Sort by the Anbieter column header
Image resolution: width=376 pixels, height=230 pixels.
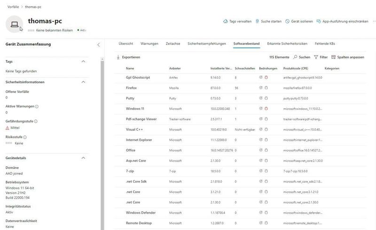pos(175,68)
